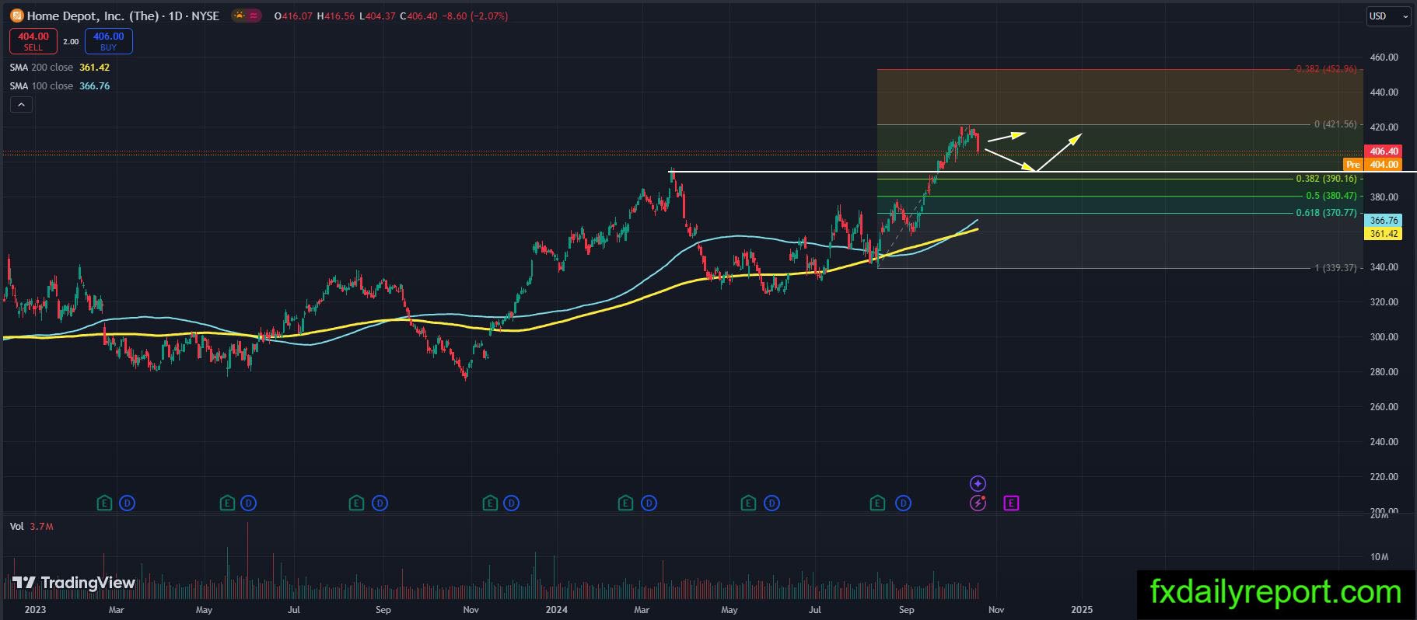
Task: Open the November 2023 earnings marker
Action: (x=489, y=503)
